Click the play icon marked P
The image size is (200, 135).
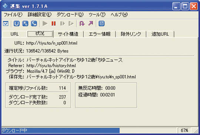click(x=71, y=24)
